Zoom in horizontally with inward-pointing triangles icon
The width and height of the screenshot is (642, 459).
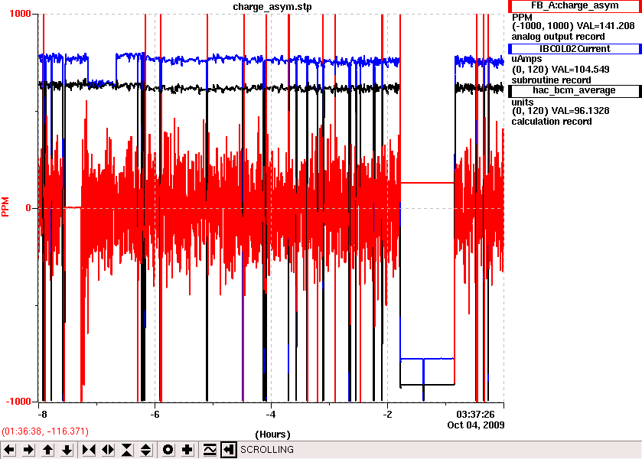tap(89, 450)
